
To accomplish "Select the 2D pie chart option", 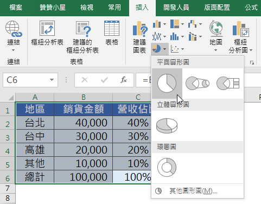I will pos(167,83).
